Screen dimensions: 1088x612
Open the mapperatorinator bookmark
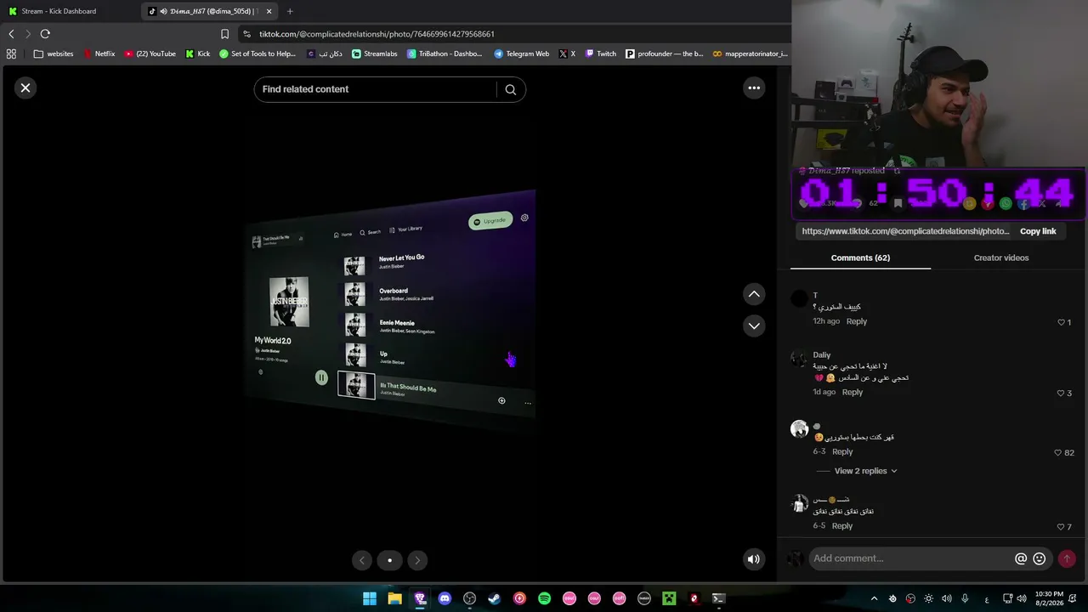(751, 54)
